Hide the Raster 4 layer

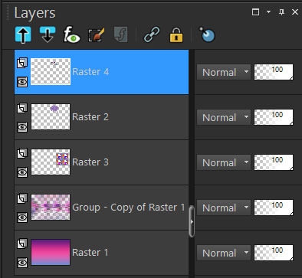(x=22, y=82)
